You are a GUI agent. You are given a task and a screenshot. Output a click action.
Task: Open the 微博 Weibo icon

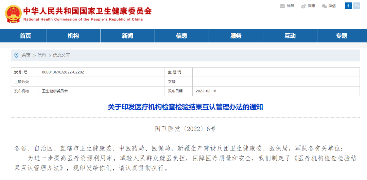pyautogui.click(x=303, y=6)
